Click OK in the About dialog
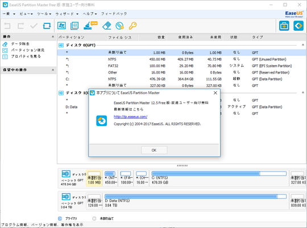The width and height of the screenshot is (307, 228). click(x=154, y=150)
